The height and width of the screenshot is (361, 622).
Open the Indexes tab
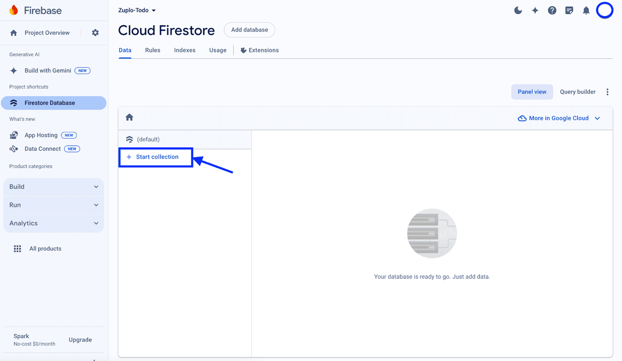185,50
